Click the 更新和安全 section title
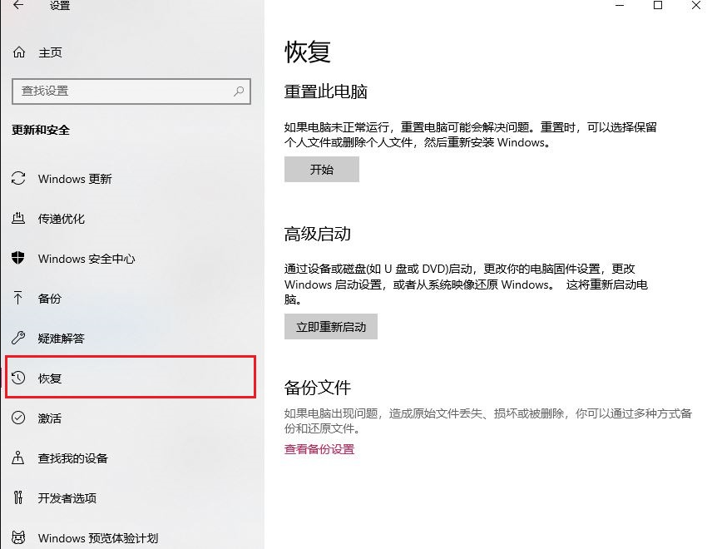Screen dimensions: 707x549 pyautogui.click(x=41, y=131)
